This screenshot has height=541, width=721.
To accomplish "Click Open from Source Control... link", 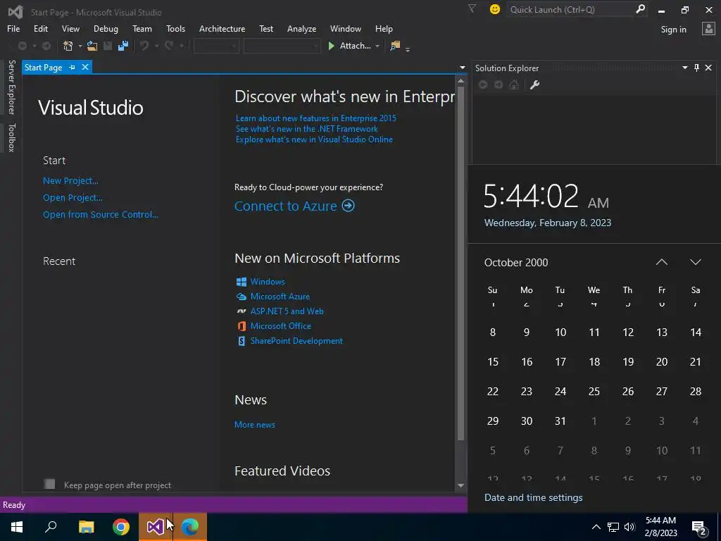I will 100,214.
